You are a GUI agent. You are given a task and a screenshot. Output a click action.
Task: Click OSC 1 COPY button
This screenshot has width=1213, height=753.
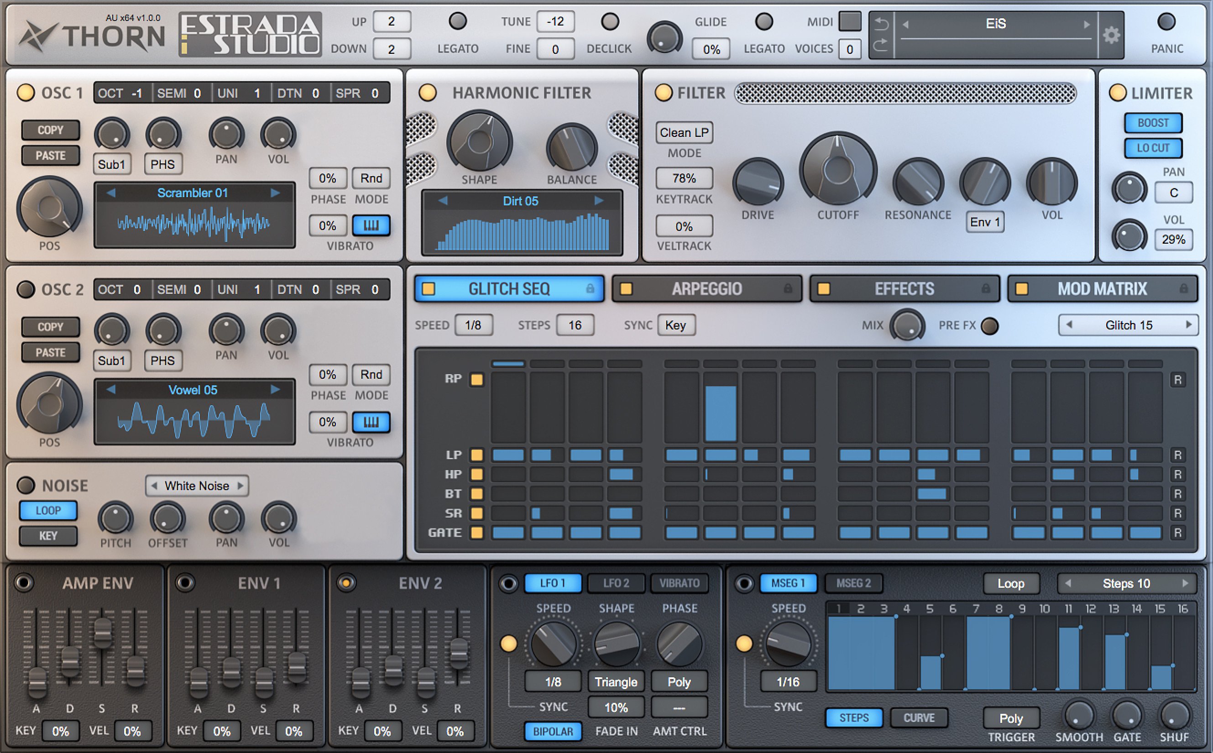pyautogui.click(x=50, y=130)
